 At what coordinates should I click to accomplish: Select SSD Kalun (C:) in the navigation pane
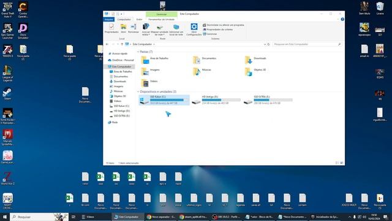[121, 106]
